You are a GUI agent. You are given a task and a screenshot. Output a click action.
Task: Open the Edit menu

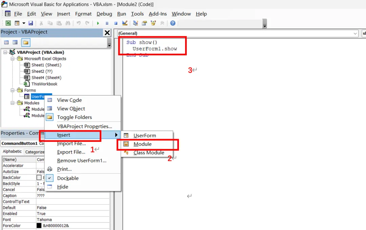32,14
